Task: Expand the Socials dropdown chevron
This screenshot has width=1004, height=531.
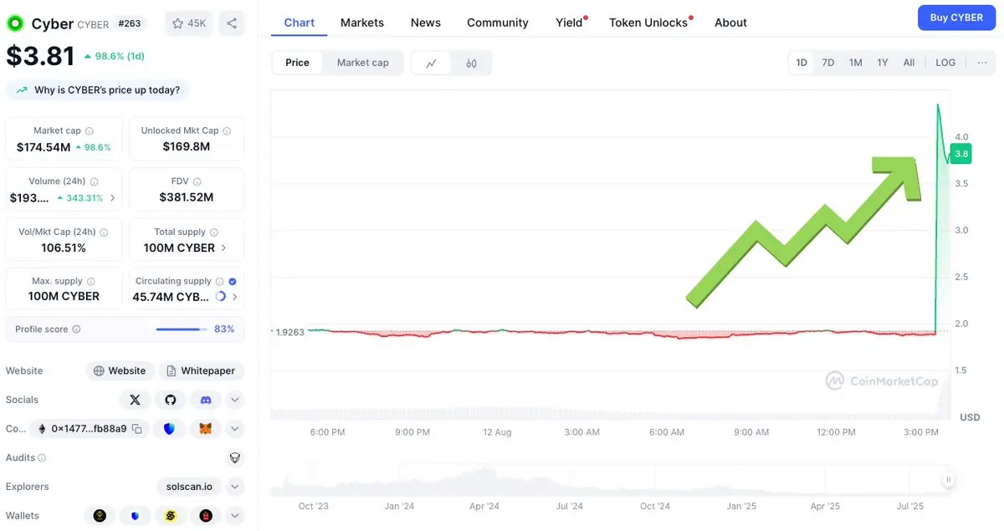Action: pos(235,400)
